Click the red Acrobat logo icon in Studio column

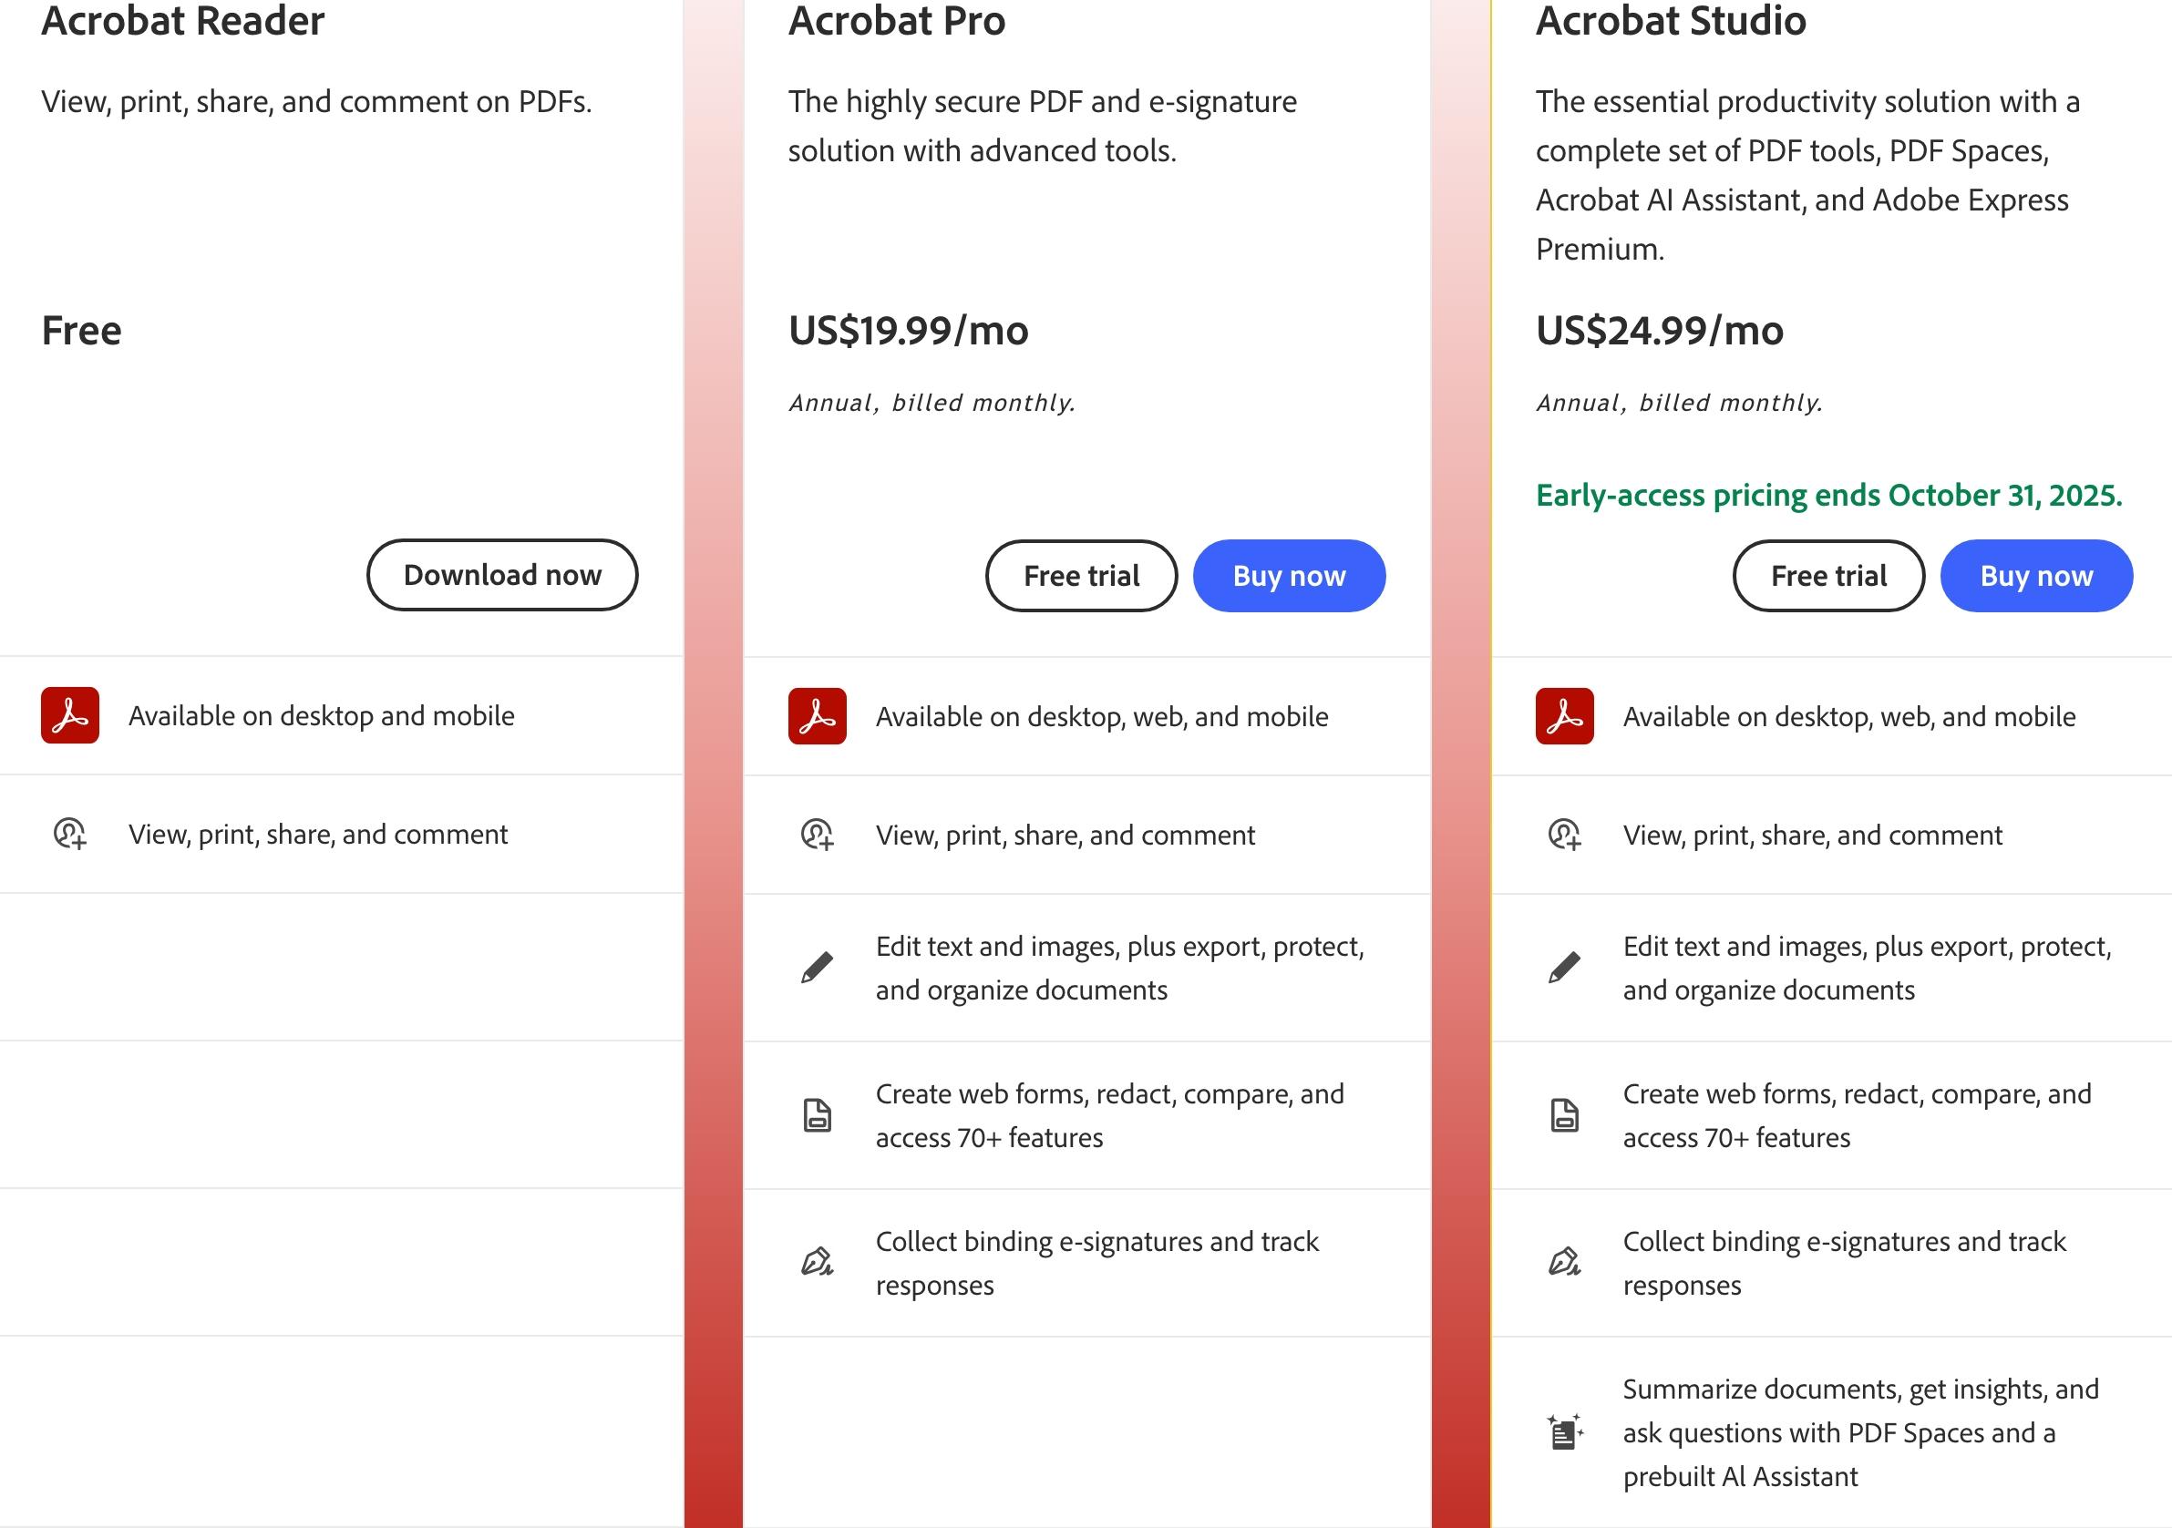[x=1565, y=716]
